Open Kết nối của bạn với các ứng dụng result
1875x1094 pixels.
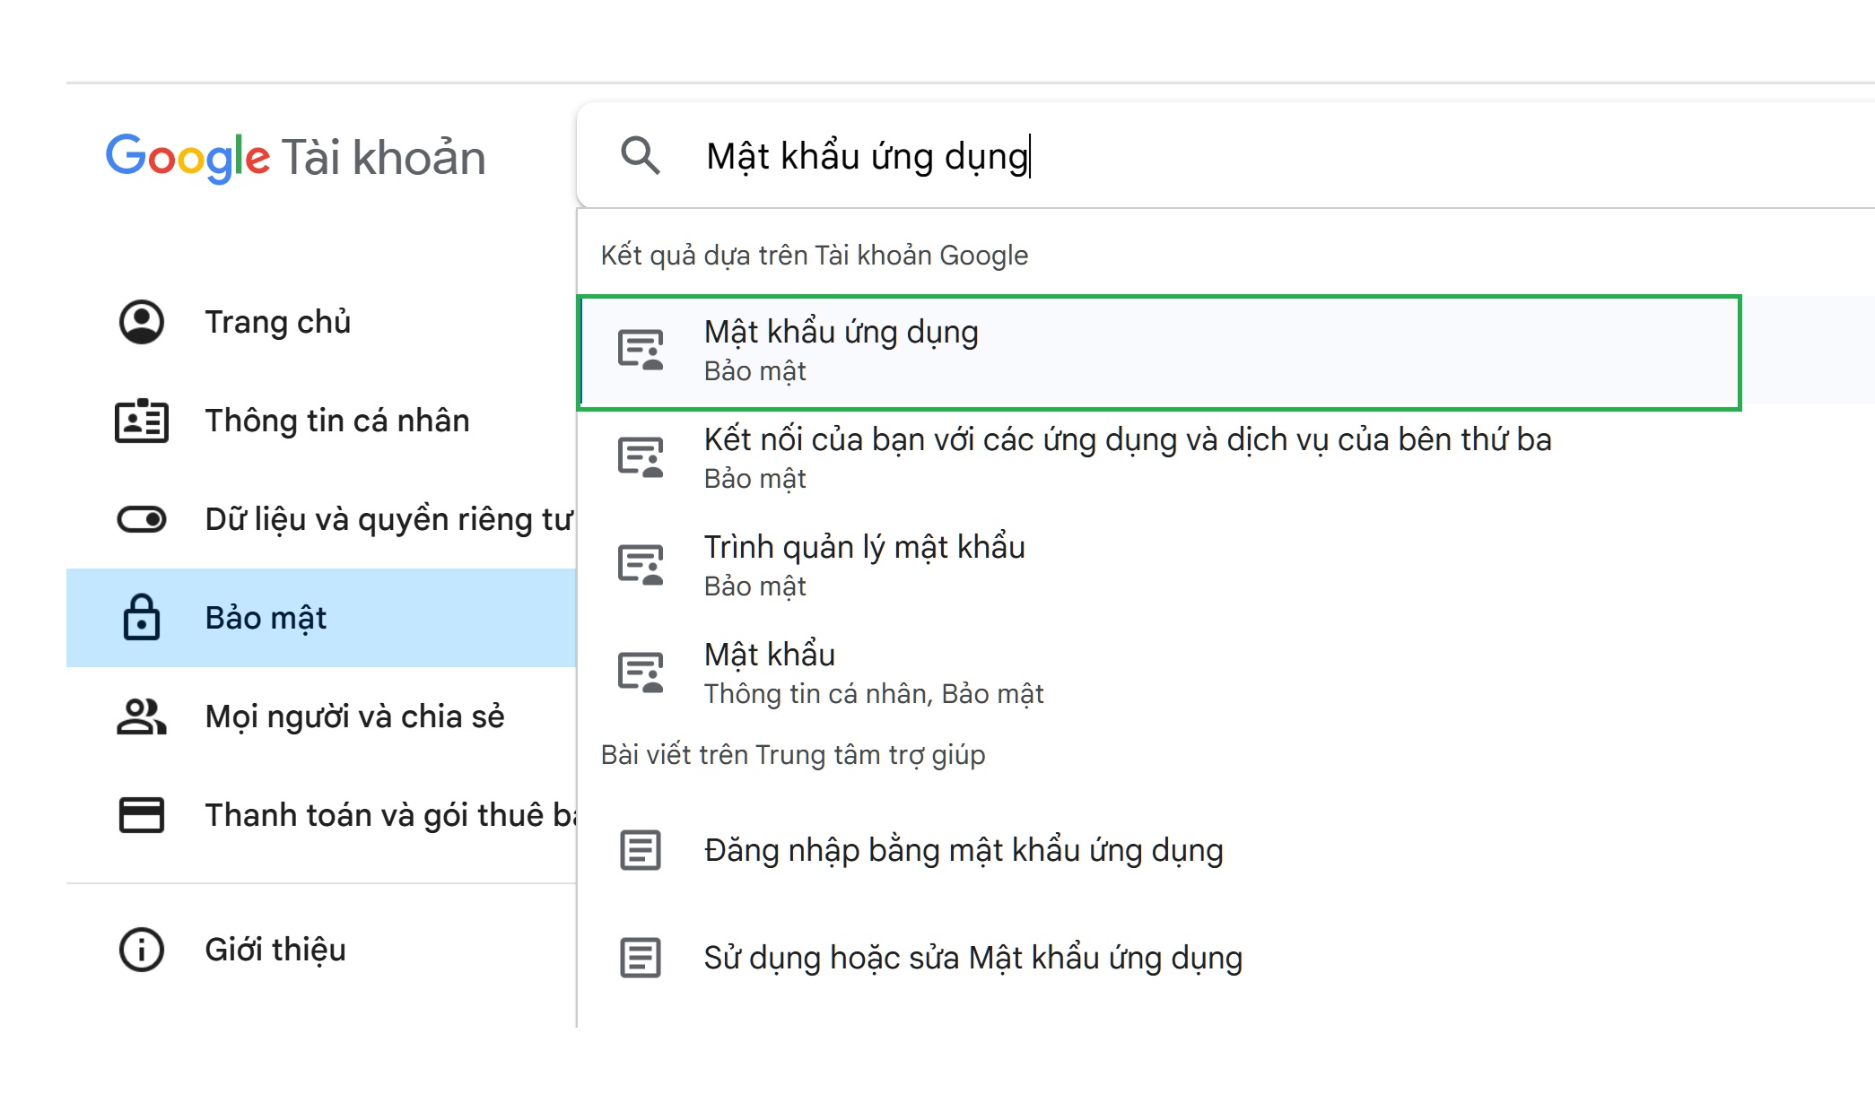point(1225,457)
